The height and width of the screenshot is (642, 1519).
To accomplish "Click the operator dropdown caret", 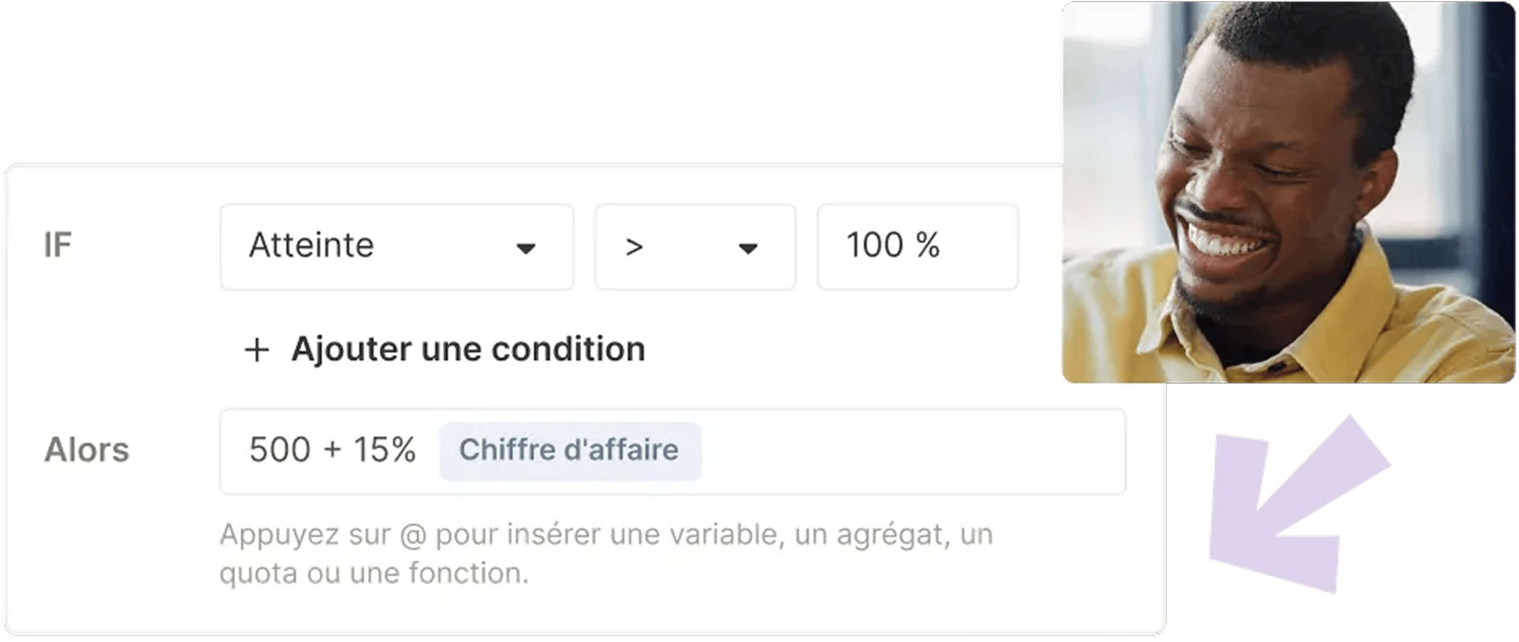I will pyautogui.click(x=748, y=248).
